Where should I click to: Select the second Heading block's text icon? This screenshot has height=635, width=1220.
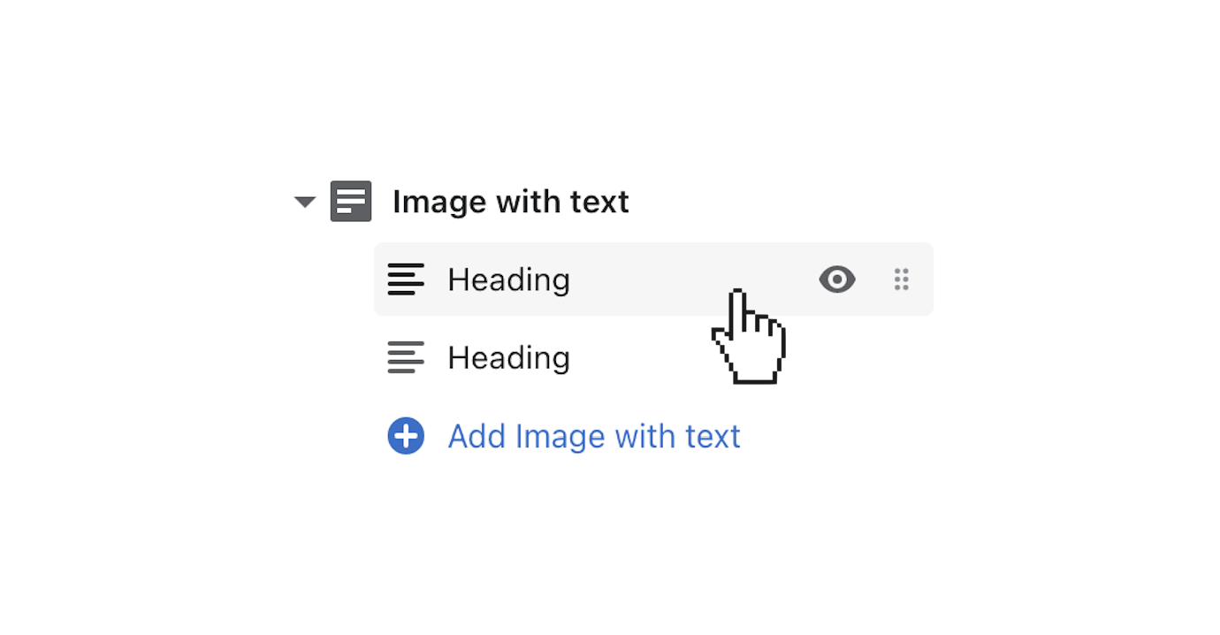[406, 357]
